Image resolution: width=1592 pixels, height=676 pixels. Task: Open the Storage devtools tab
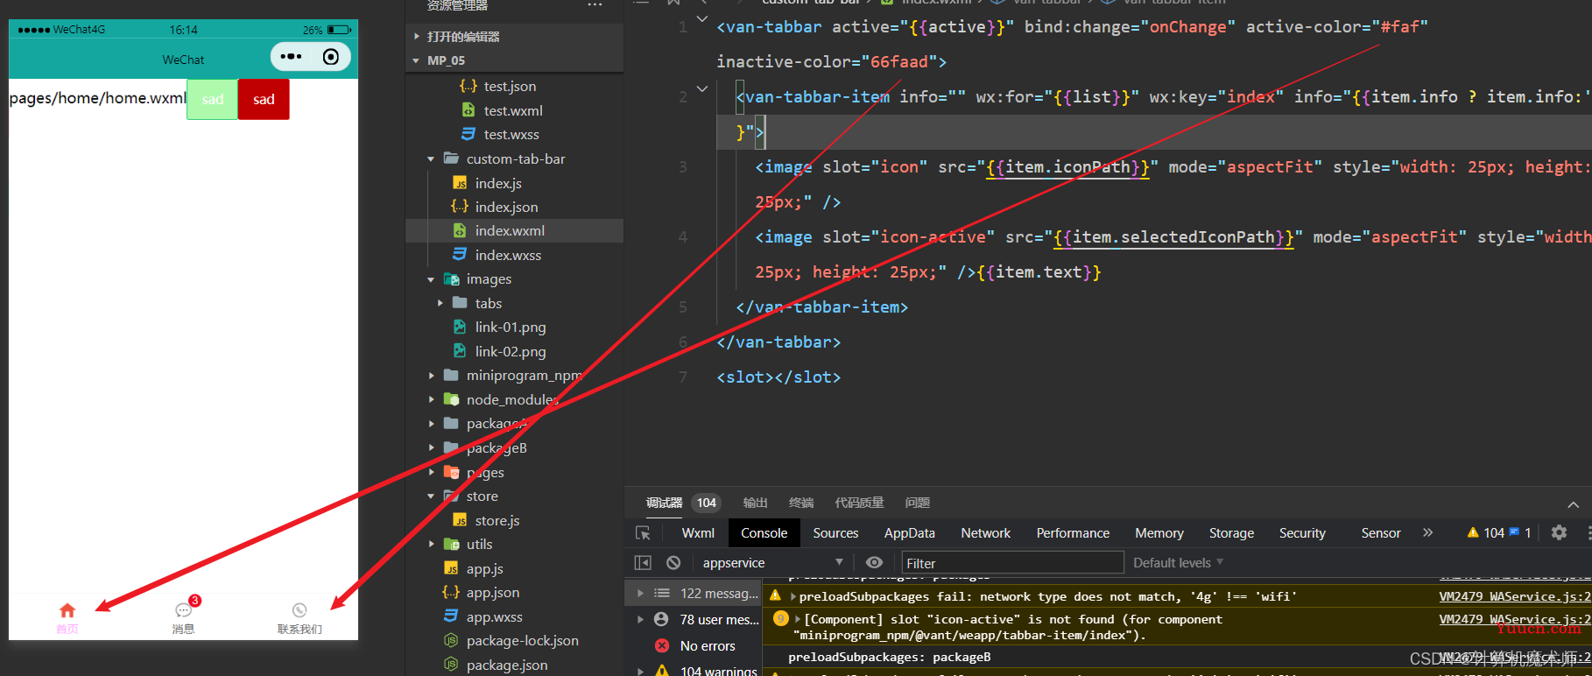click(1231, 532)
